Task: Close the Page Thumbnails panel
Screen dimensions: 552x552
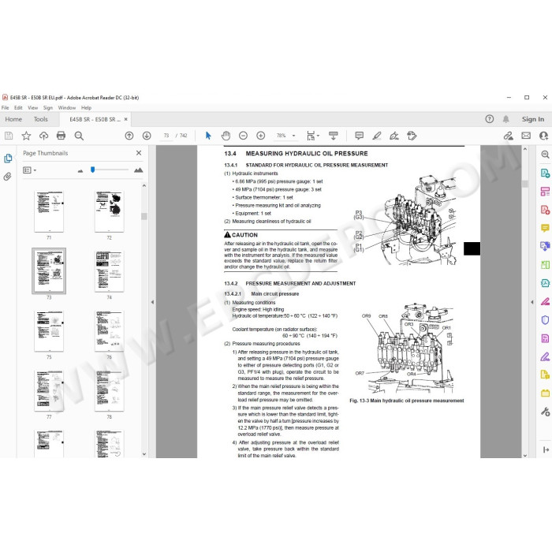Action: (139, 153)
